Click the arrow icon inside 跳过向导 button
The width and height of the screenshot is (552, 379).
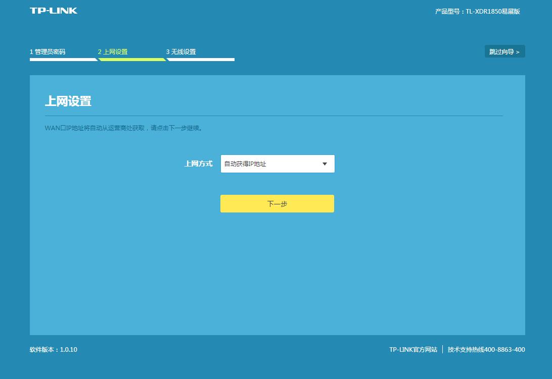(517, 51)
